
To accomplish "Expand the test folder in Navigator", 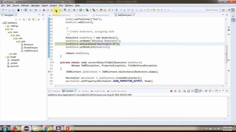I will [8, 54].
